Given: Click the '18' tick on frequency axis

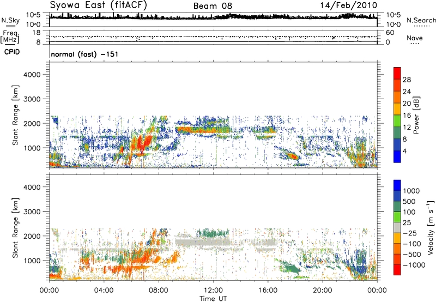Looking at the screenshot, I should click(x=37, y=33).
